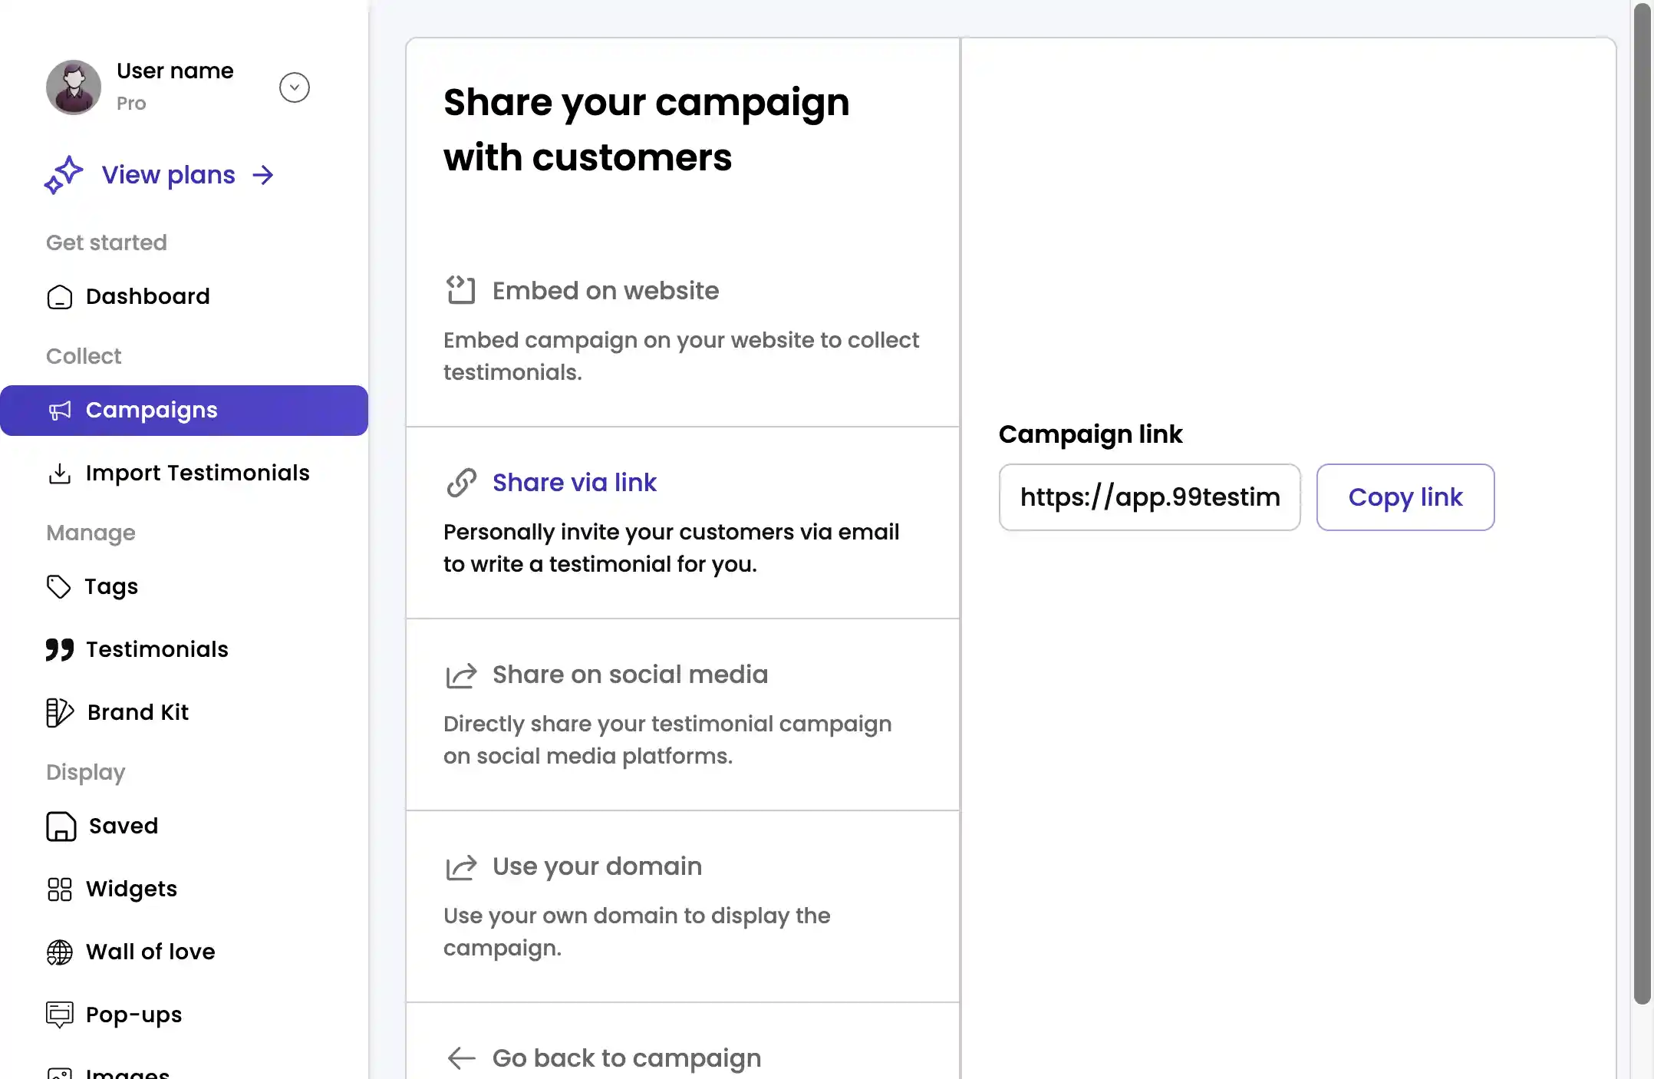Click the Widgets grid icon
Screen dimensions: 1654x1079
pyautogui.click(x=59, y=889)
